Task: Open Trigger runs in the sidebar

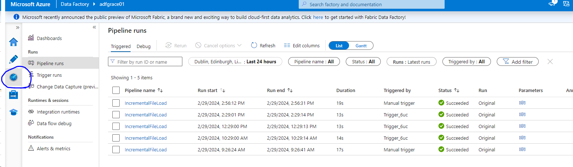Action: [x=49, y=75]
